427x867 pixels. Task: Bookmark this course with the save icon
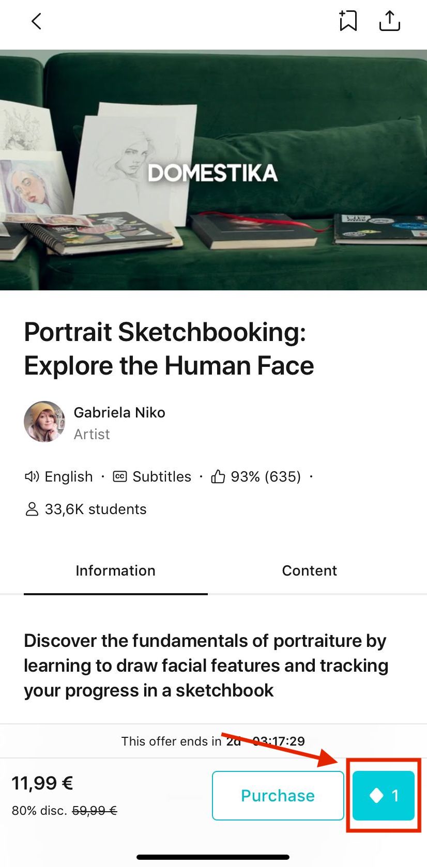coord(348,21)
